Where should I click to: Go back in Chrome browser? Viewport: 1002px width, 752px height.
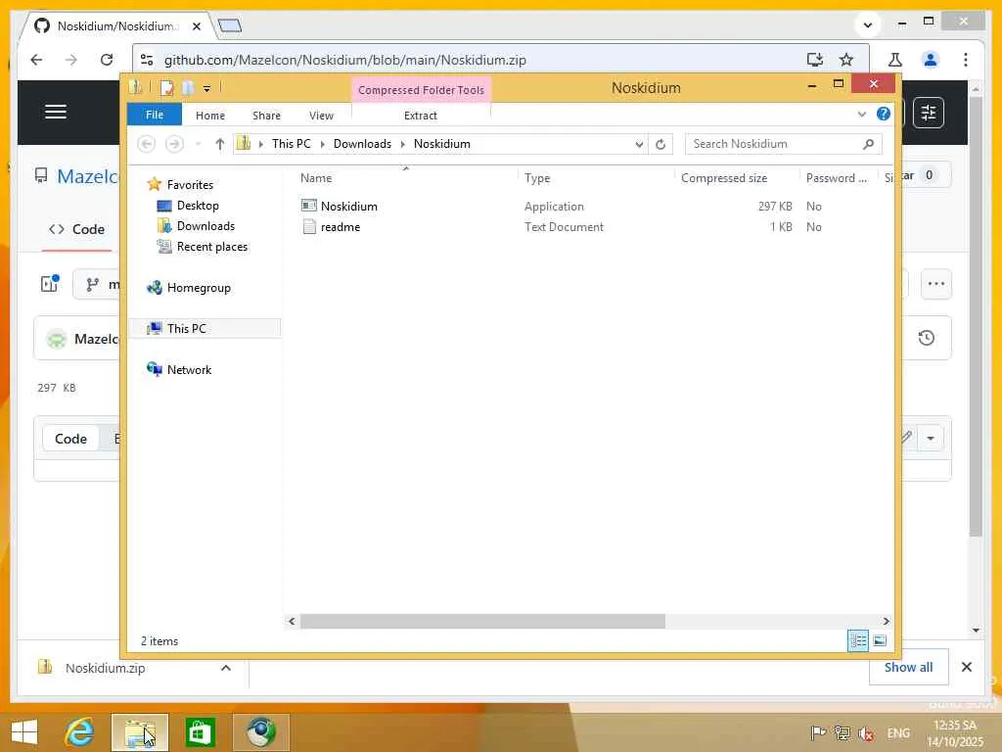36,60
